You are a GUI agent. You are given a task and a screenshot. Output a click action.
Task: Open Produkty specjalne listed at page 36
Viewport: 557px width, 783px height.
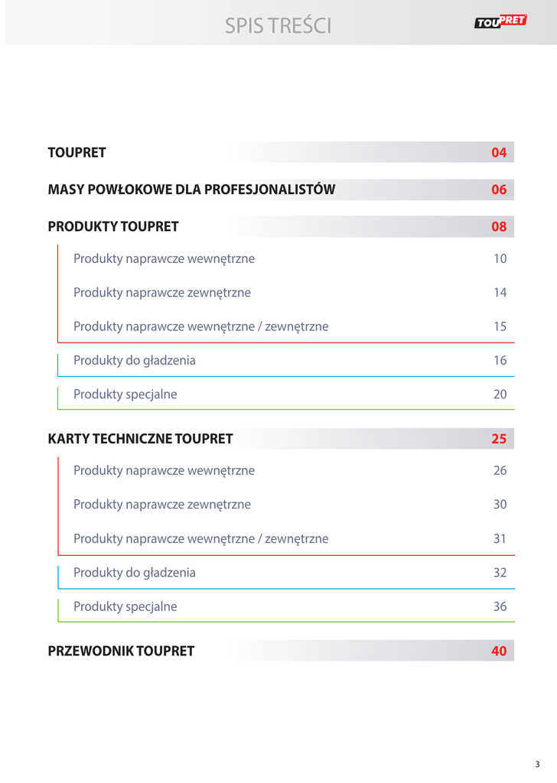click(x=125, y=606)
